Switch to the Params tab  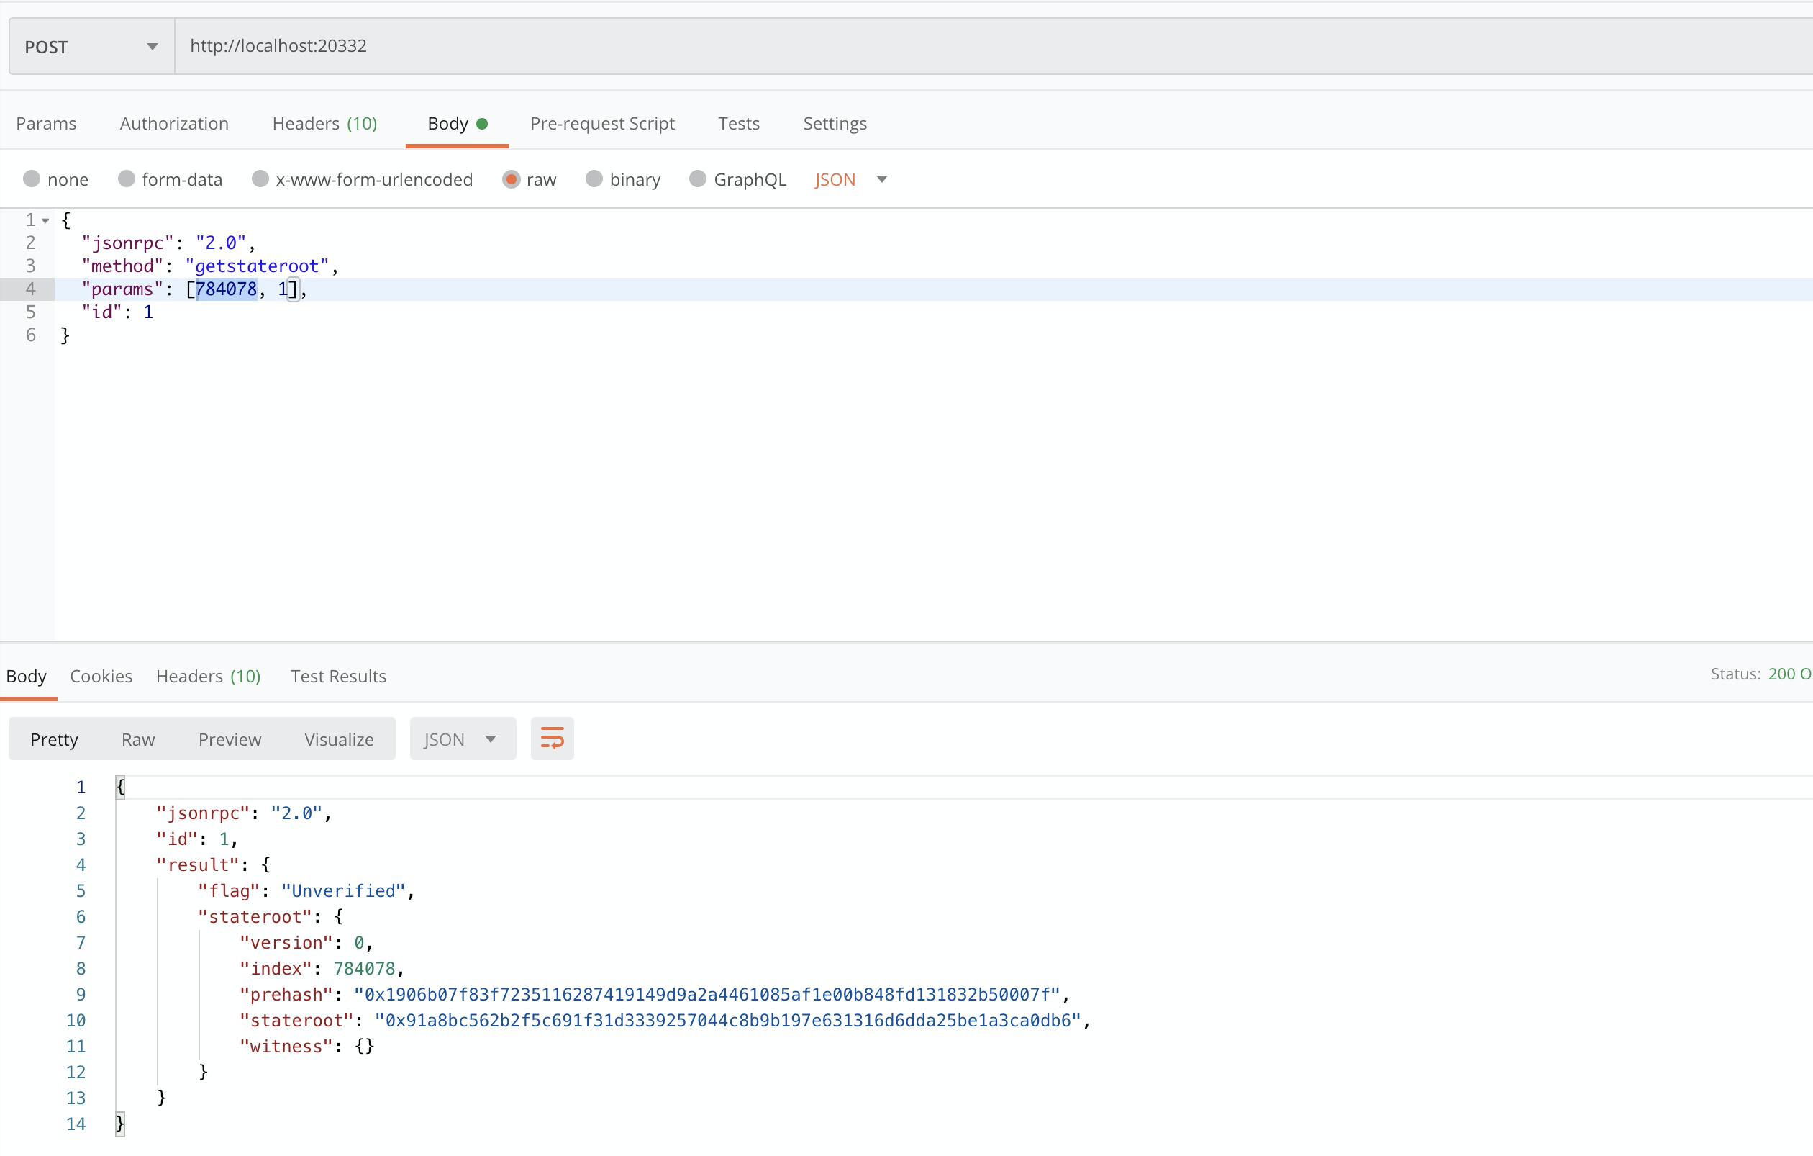coord(46,124)
